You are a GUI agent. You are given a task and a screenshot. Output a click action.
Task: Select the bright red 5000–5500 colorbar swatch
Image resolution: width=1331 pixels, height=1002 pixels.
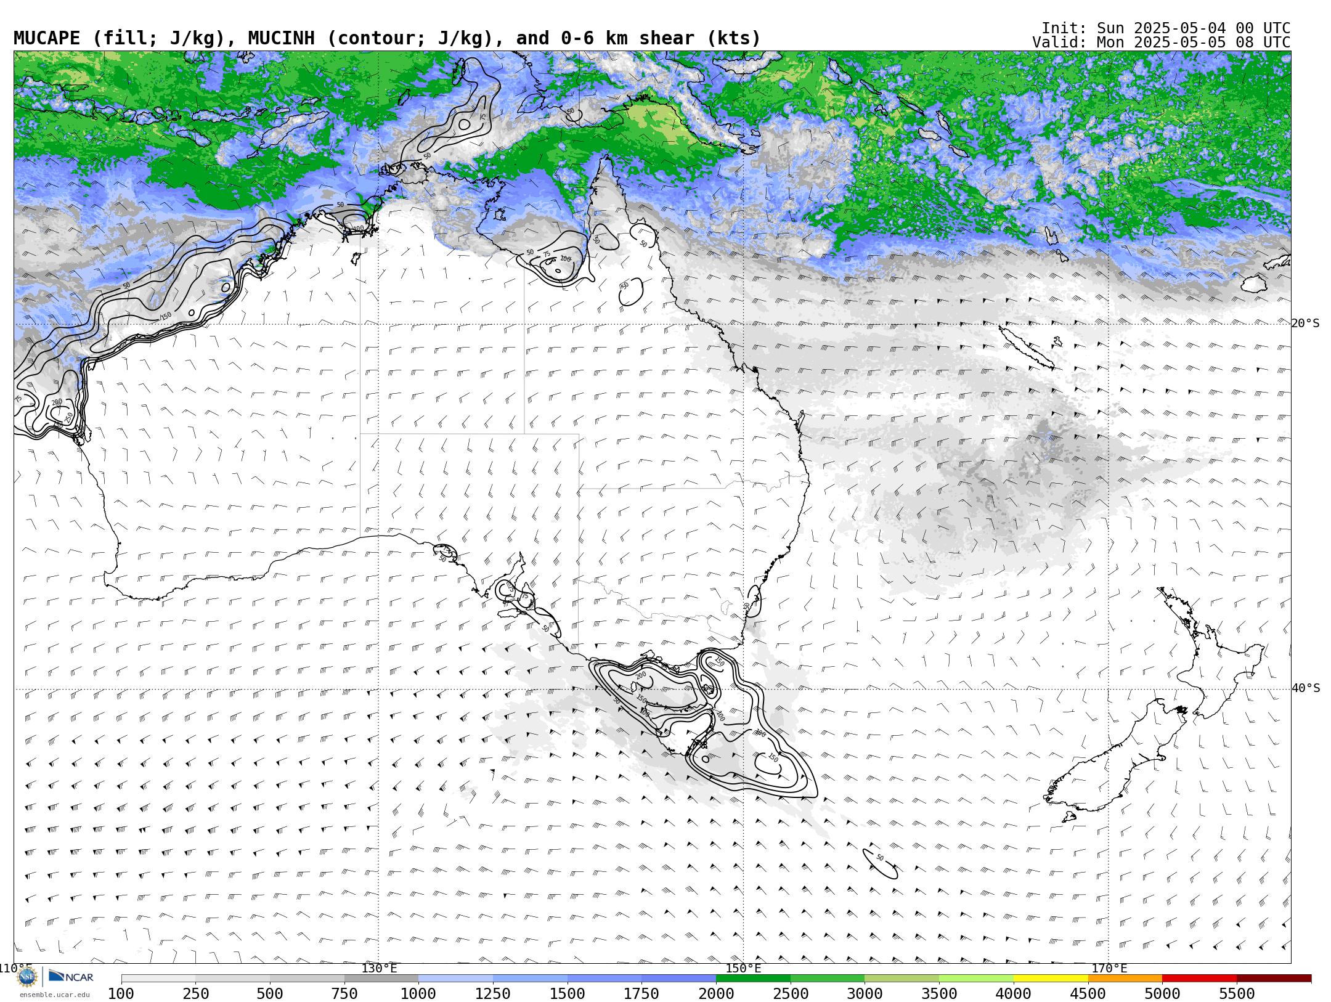pyautogui.click(x=1200, y=979)
